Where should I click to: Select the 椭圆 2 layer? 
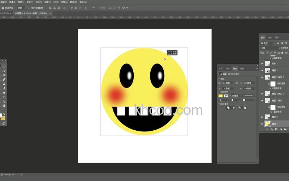tap(275, 117)
